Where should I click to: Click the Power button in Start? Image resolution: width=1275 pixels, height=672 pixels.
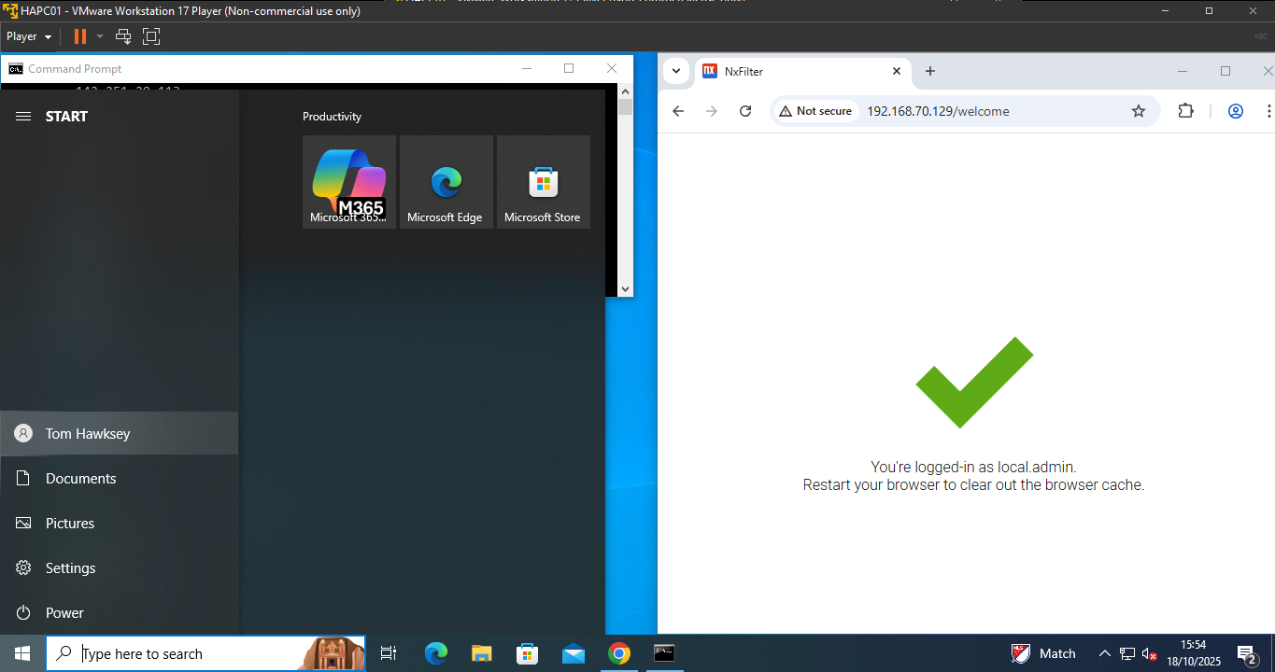click(x=64, y=612)
